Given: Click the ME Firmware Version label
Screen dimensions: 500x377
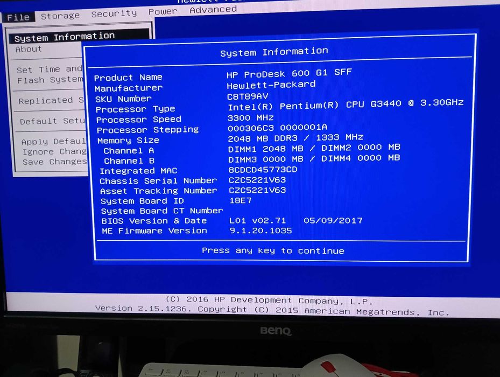Looking at the screenshot, I should pyautogui.click(x=154, y=231).
